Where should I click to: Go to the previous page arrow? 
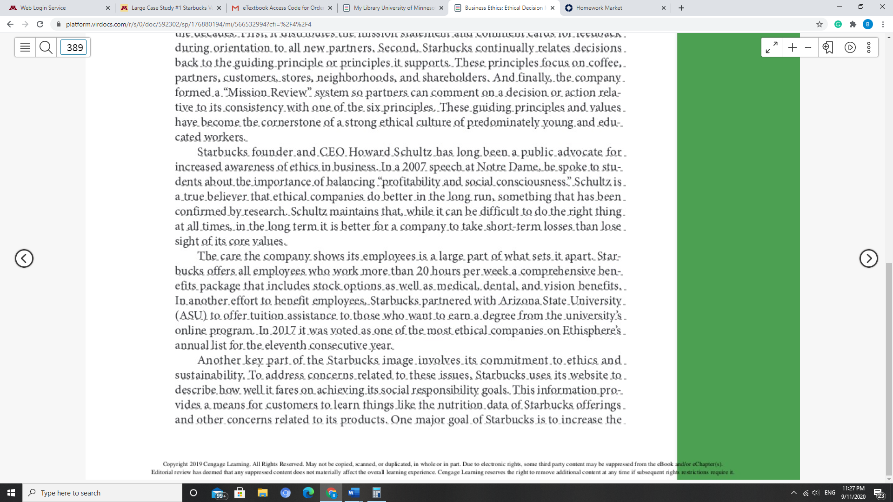click(24, 258)
